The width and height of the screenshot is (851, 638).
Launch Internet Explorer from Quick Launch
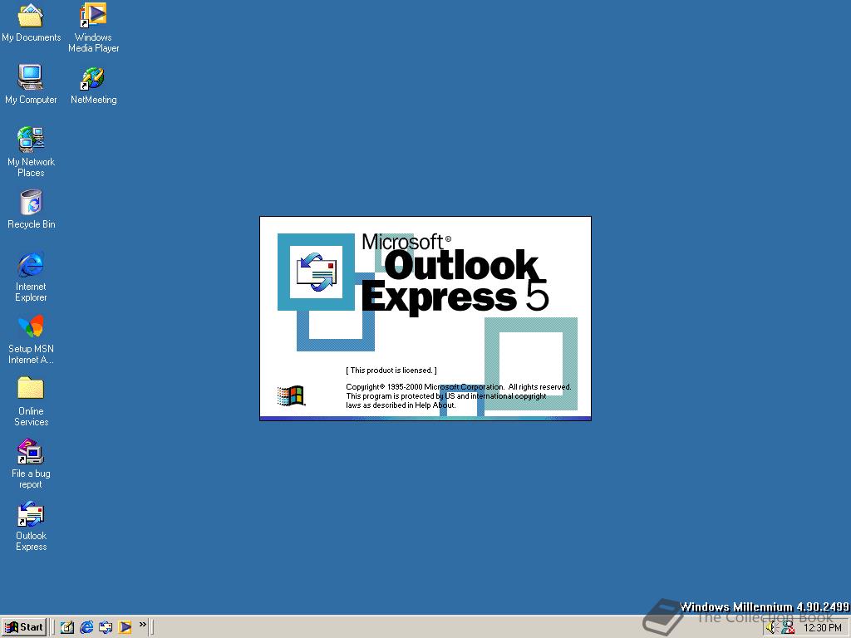click(x=86, y=627)
